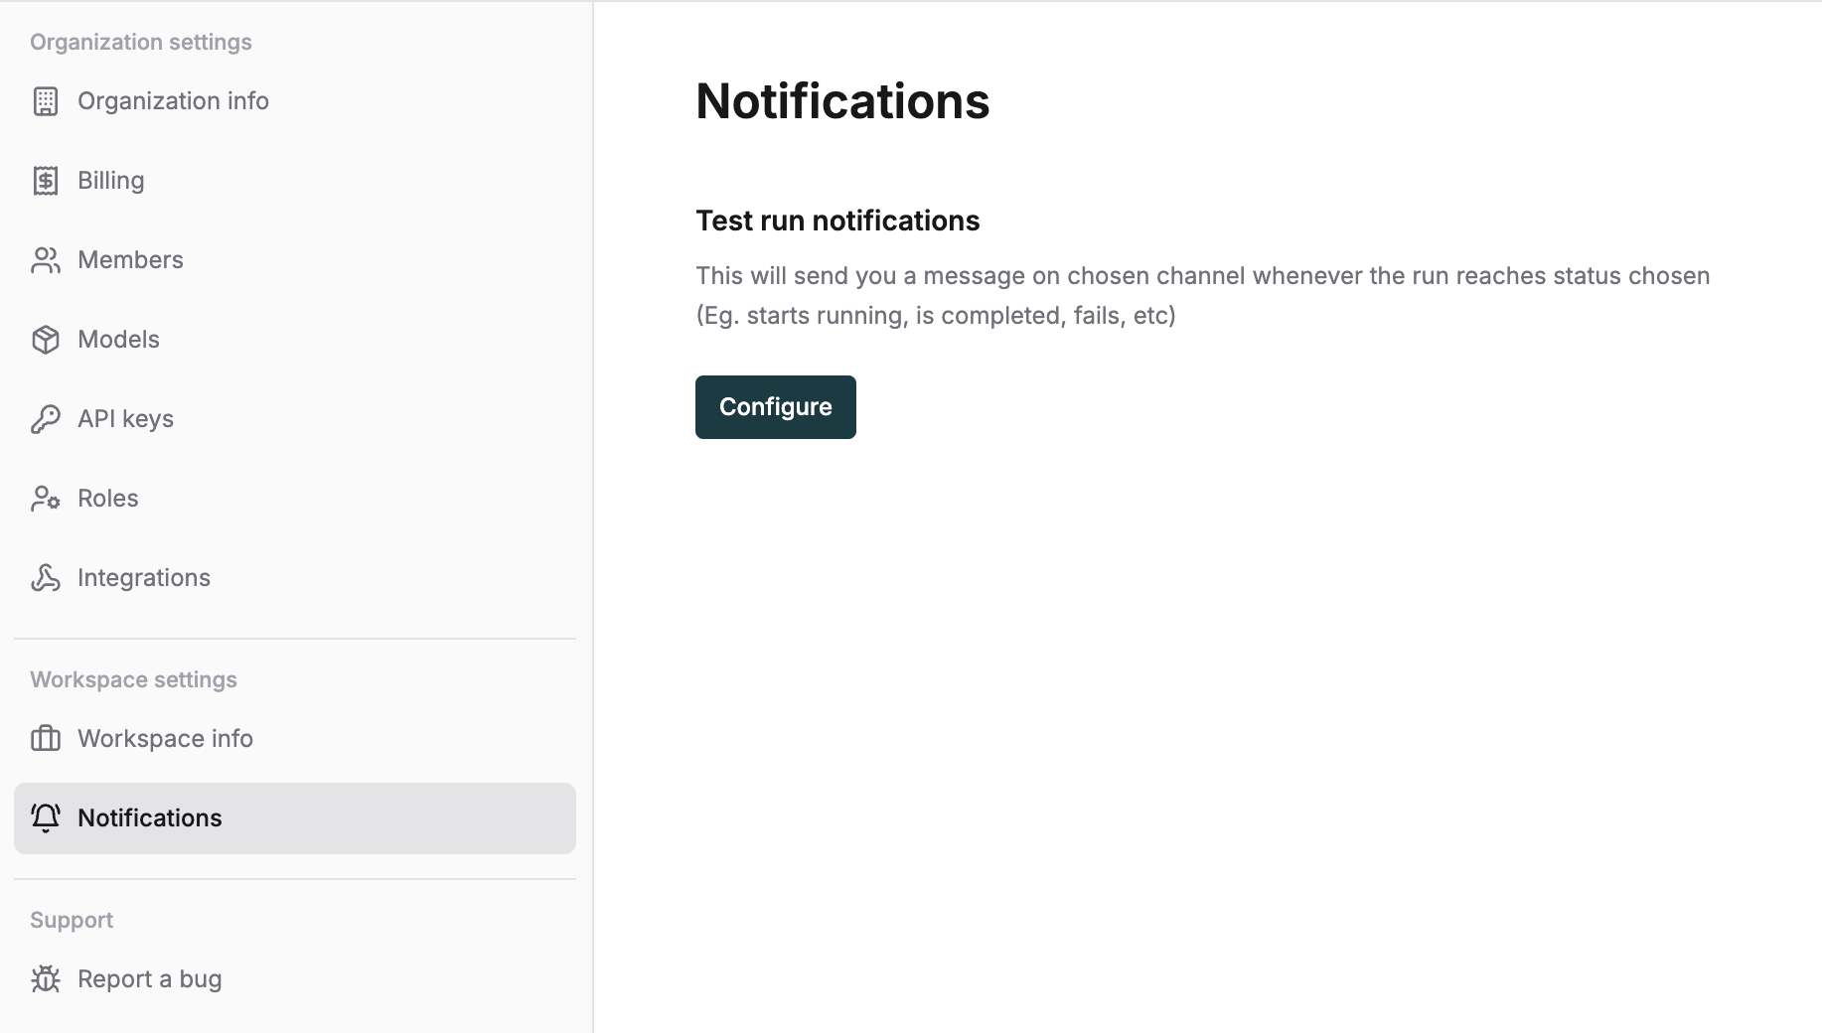Click the building icon next to Organization info
Image resolution: width=1822 pixels, height=1033 pixels.
pyautogui.click(x=46, y=100)
